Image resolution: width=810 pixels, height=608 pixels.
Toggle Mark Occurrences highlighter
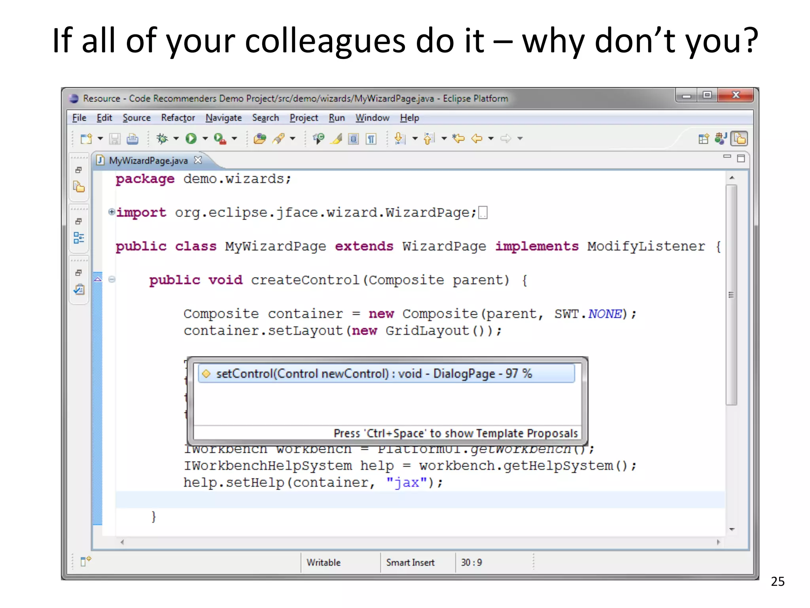click(337, 139)
